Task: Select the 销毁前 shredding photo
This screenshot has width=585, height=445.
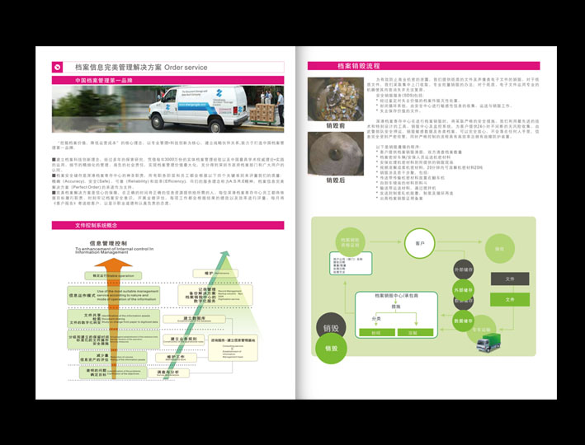Action: click(334, 99)
